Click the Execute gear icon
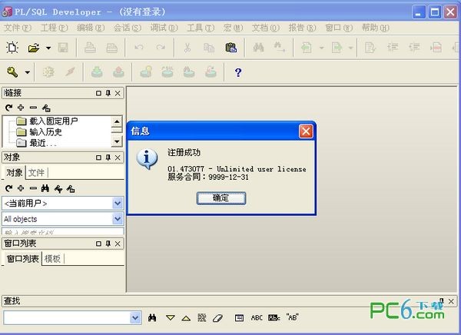This screenshot has height=335, width=461. click(48, 72)
